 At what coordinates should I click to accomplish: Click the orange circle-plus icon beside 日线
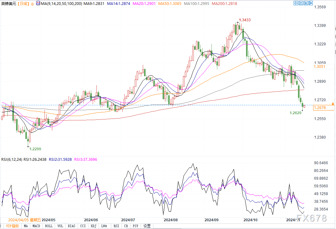pyautogui.click(x=32, y=4)
